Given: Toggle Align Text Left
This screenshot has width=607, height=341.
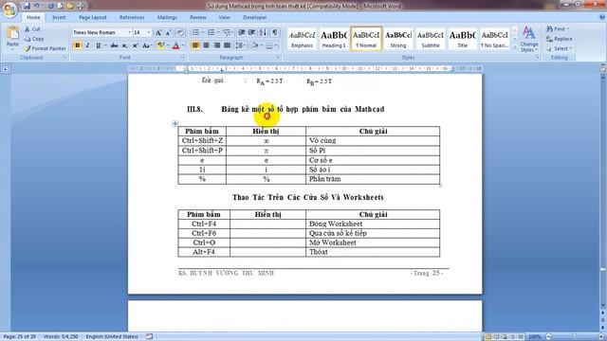Looking at the screenshot, I should 195,45.
